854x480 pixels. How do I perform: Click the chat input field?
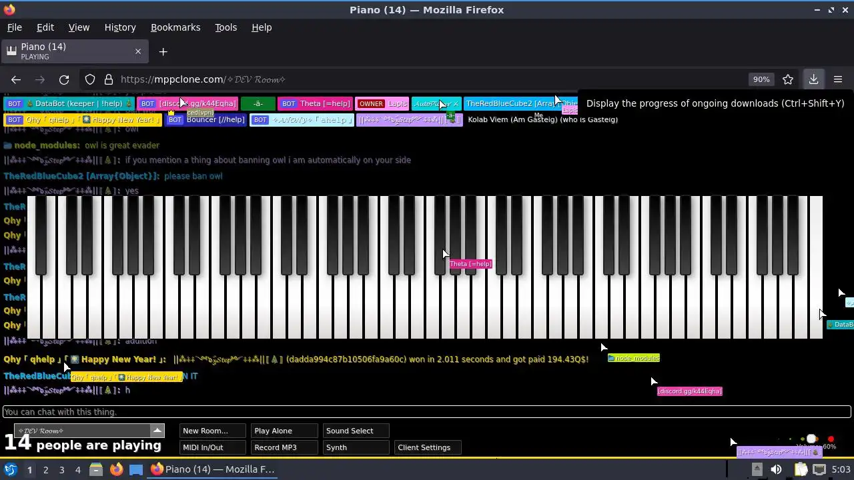coord(427,412)
